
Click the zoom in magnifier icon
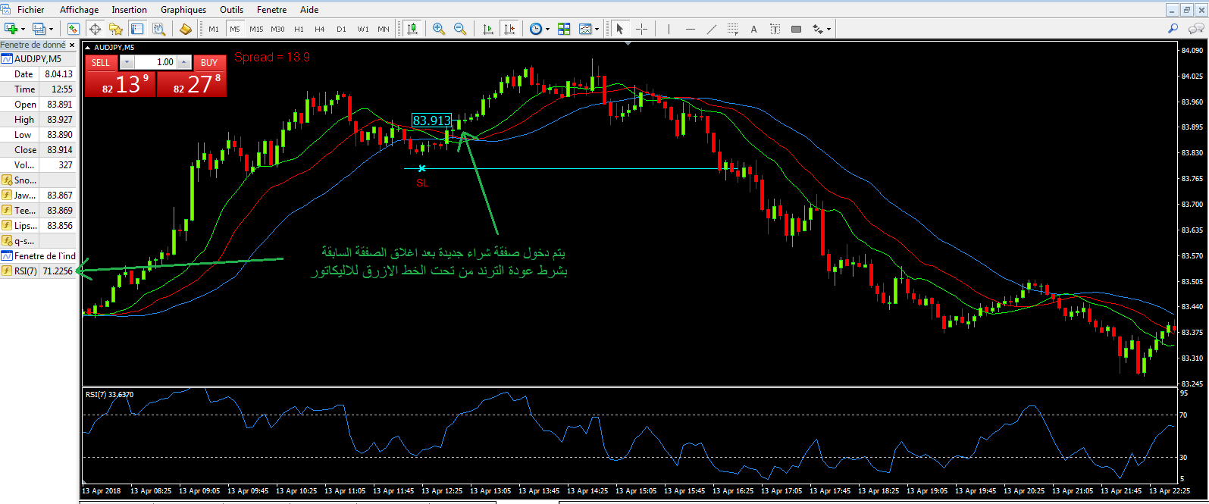click(438, 29)
